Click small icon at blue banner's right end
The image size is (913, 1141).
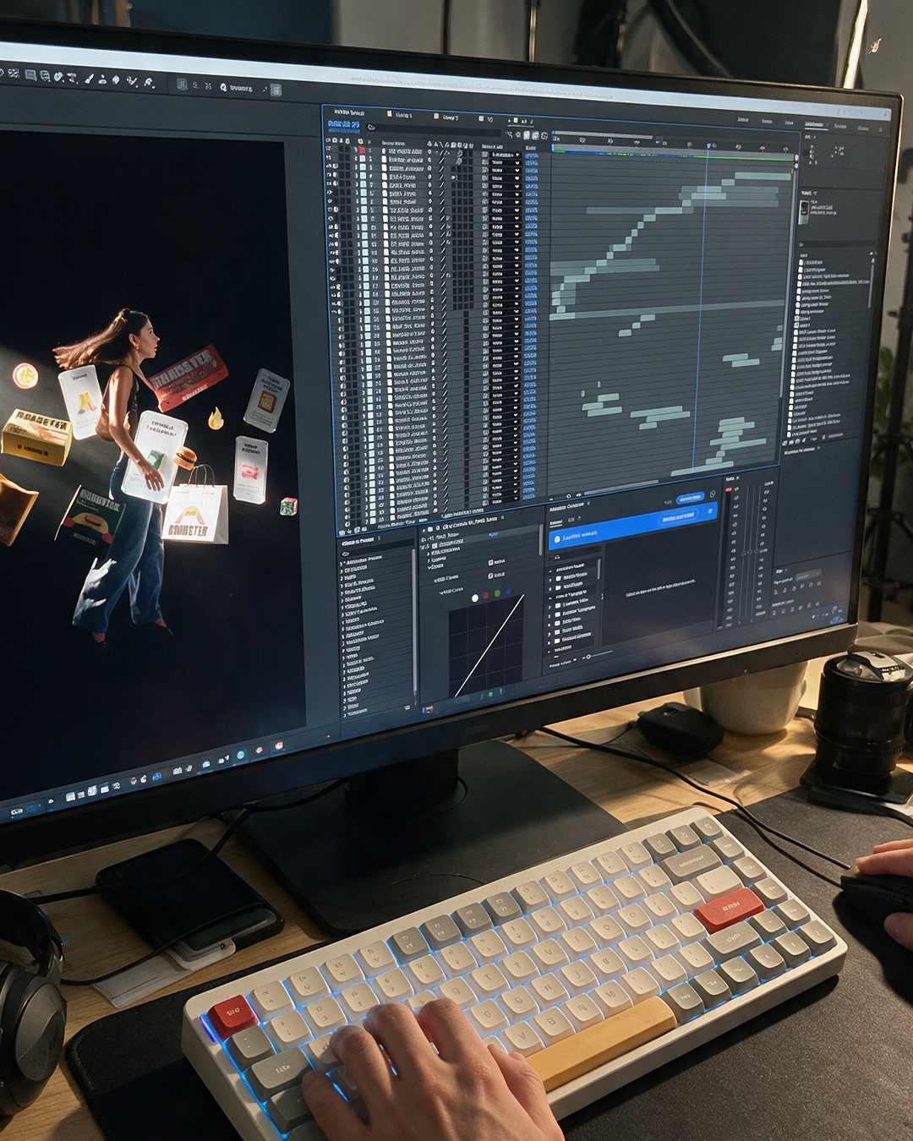[x=709, y=512]
